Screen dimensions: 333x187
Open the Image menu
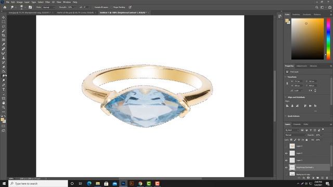(x=20, y=2)
